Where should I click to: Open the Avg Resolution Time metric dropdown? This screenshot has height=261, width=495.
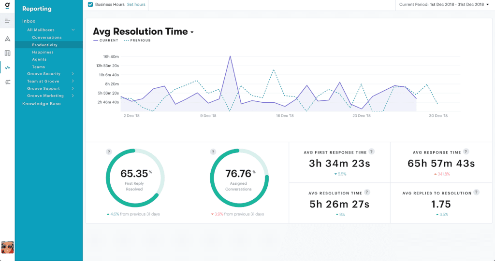tap(192, 32)
